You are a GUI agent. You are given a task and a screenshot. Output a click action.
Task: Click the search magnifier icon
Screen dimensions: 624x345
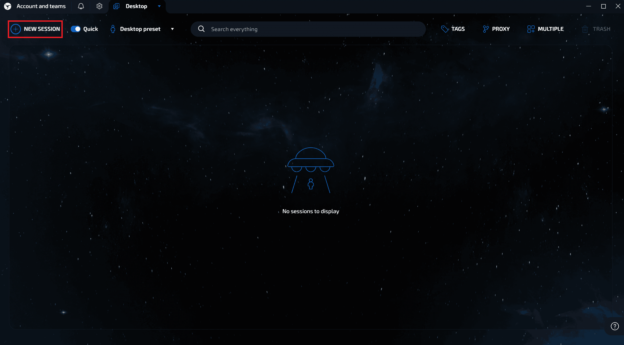coord(201,29)
